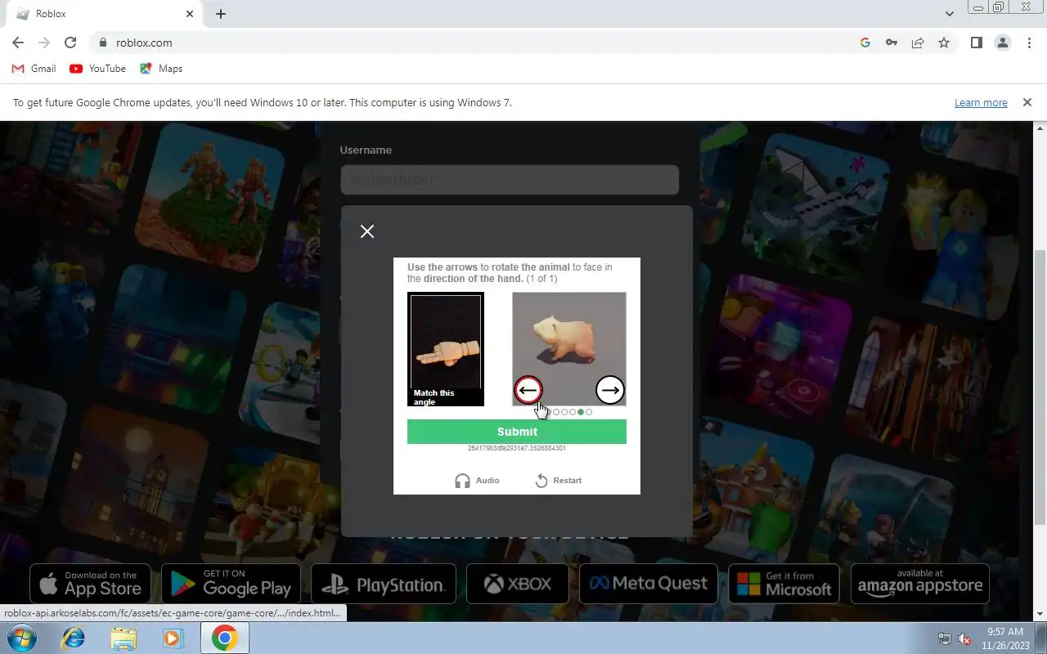Screen dimensions: 1047x654
Task: Open the saved passwords key icon
Action: (892, 43)
